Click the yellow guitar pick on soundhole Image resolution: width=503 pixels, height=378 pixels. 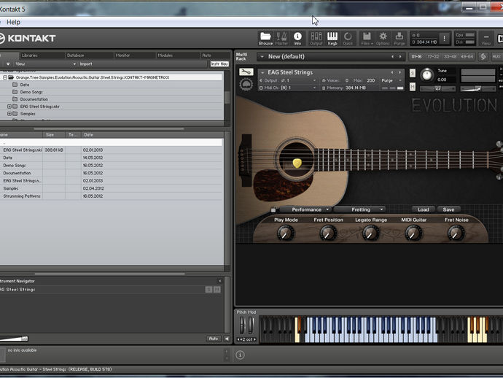(x=297, y=163)
